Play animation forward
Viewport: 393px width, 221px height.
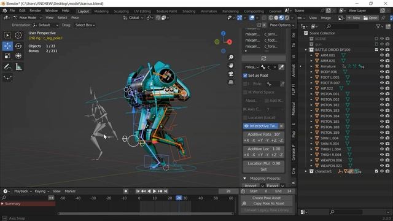click(154, 191)
